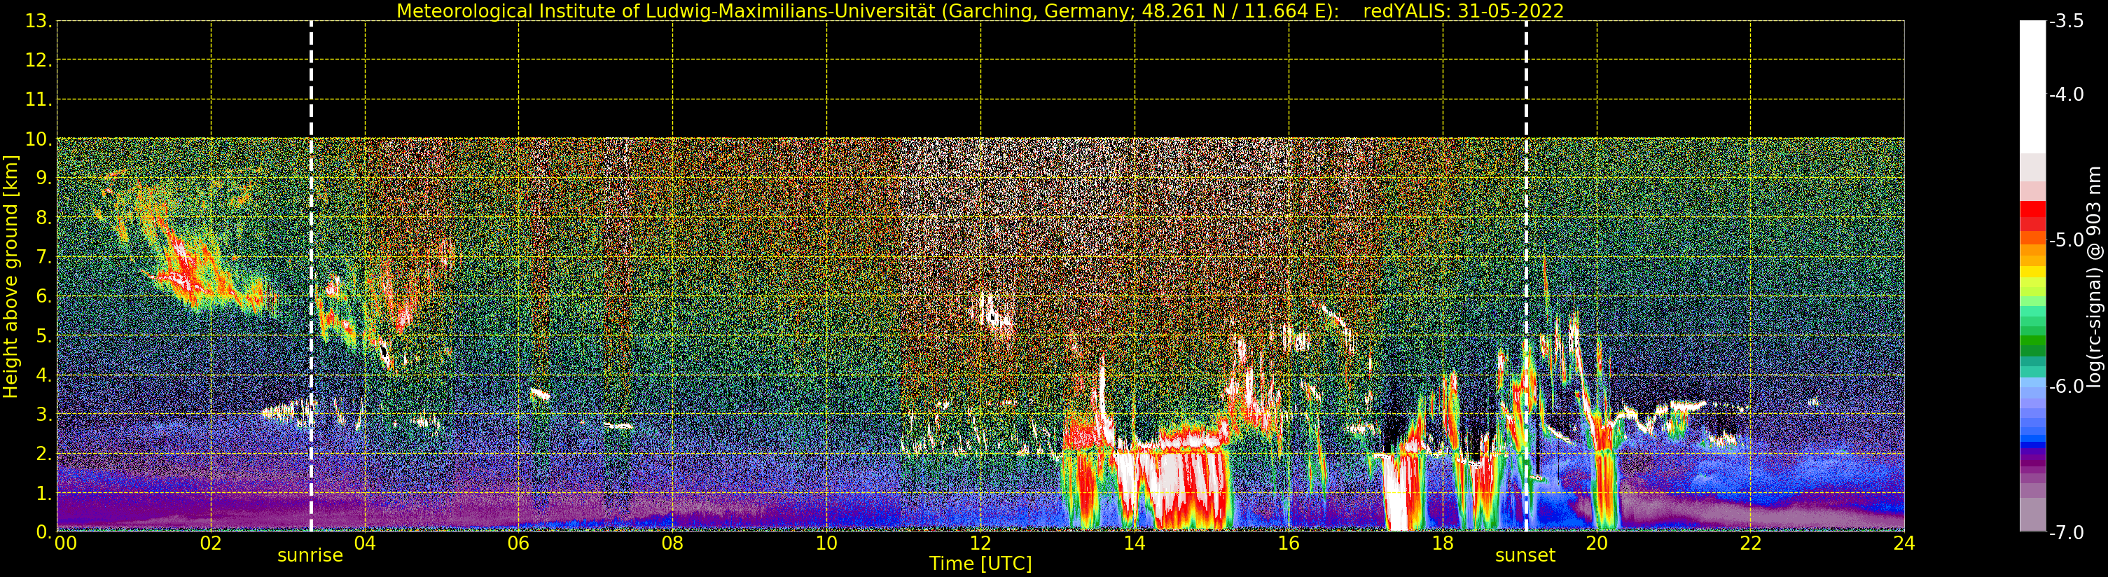Click the '12.' height axis tick label

(x=39, y=60)
